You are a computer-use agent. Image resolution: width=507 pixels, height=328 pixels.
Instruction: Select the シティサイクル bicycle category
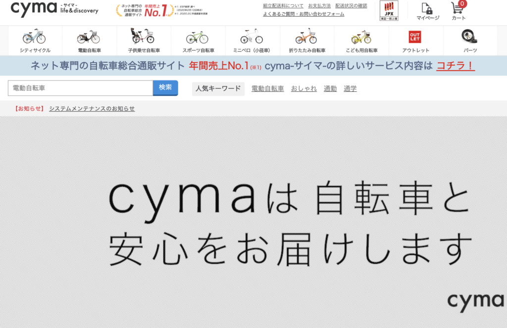click(35, 41)
